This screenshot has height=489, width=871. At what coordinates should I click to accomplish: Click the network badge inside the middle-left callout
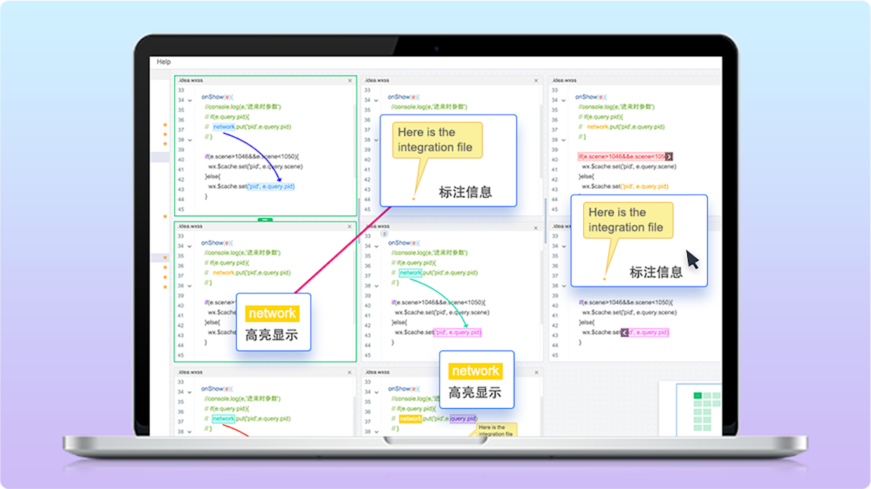tap(272, 313)
